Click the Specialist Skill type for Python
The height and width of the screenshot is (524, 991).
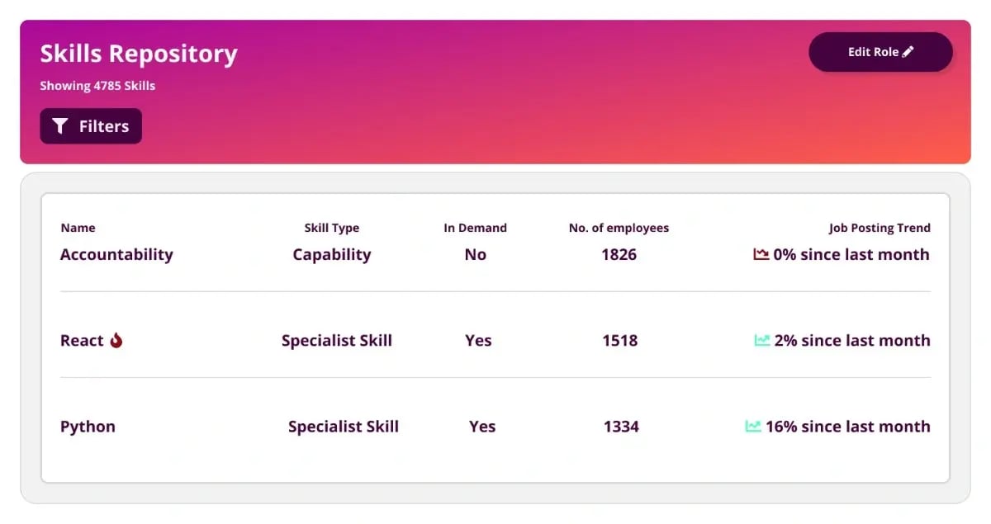pyautogui.click(x=344, y=427)
